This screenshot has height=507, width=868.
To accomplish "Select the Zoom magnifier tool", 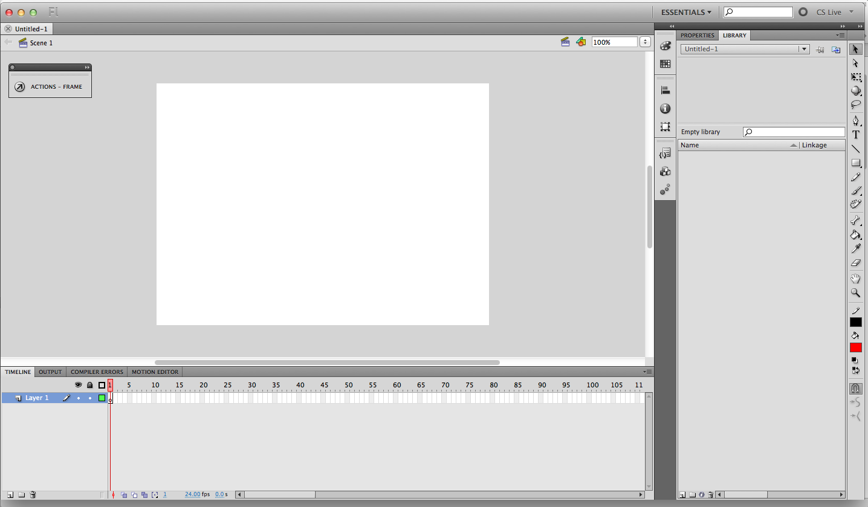I will (855, 293).
